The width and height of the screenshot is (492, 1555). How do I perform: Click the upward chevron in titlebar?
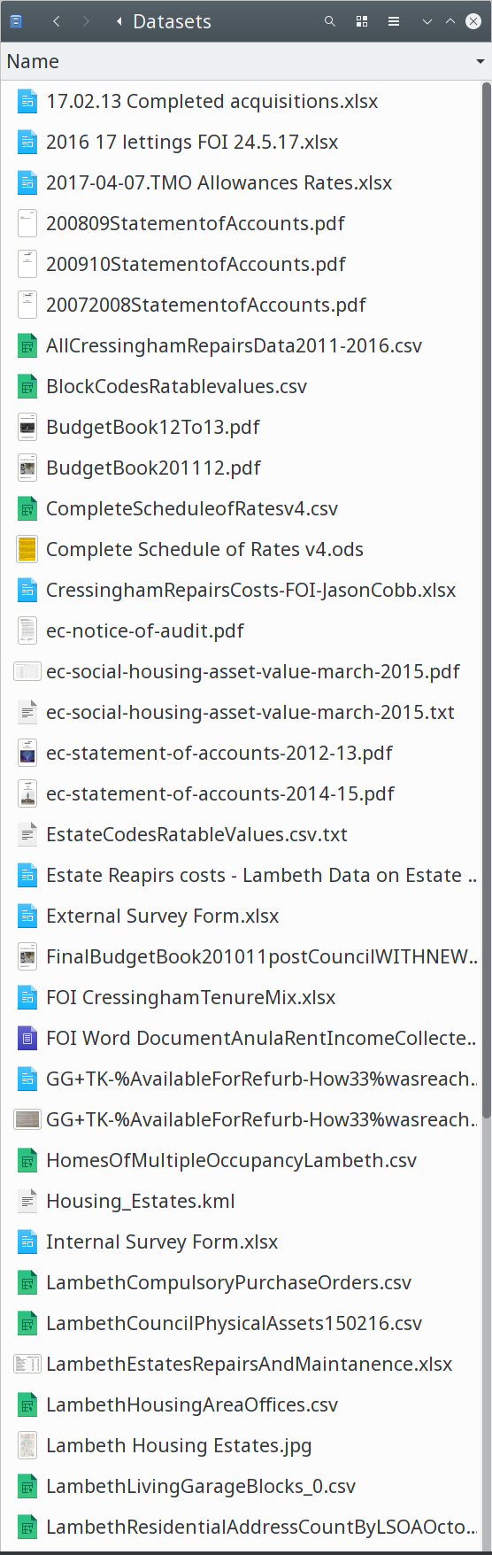(450, 21)
